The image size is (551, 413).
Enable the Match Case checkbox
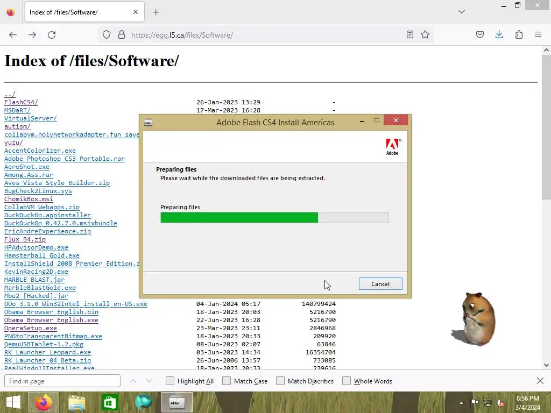[227, 381]
